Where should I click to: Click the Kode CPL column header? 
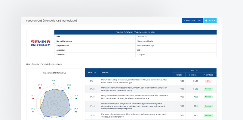coord(92,73)
